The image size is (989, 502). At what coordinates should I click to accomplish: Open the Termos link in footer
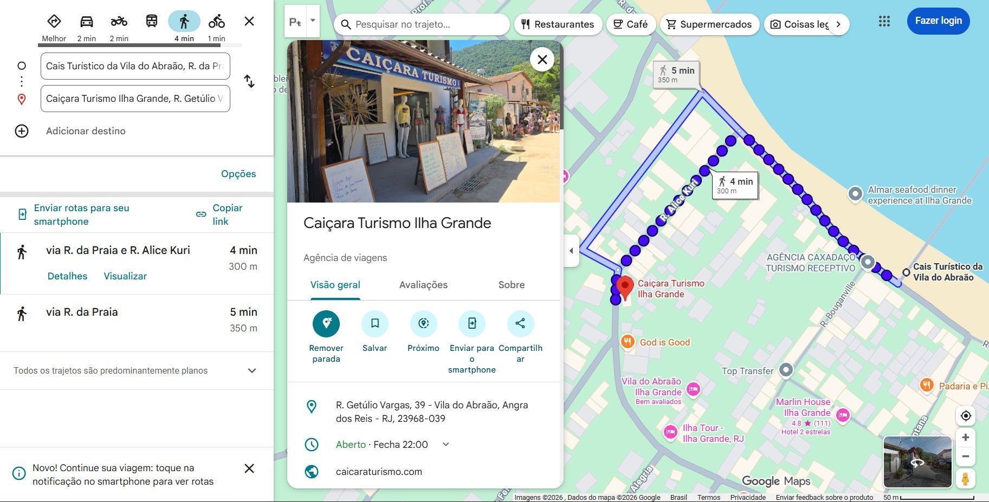coord(709,497)
